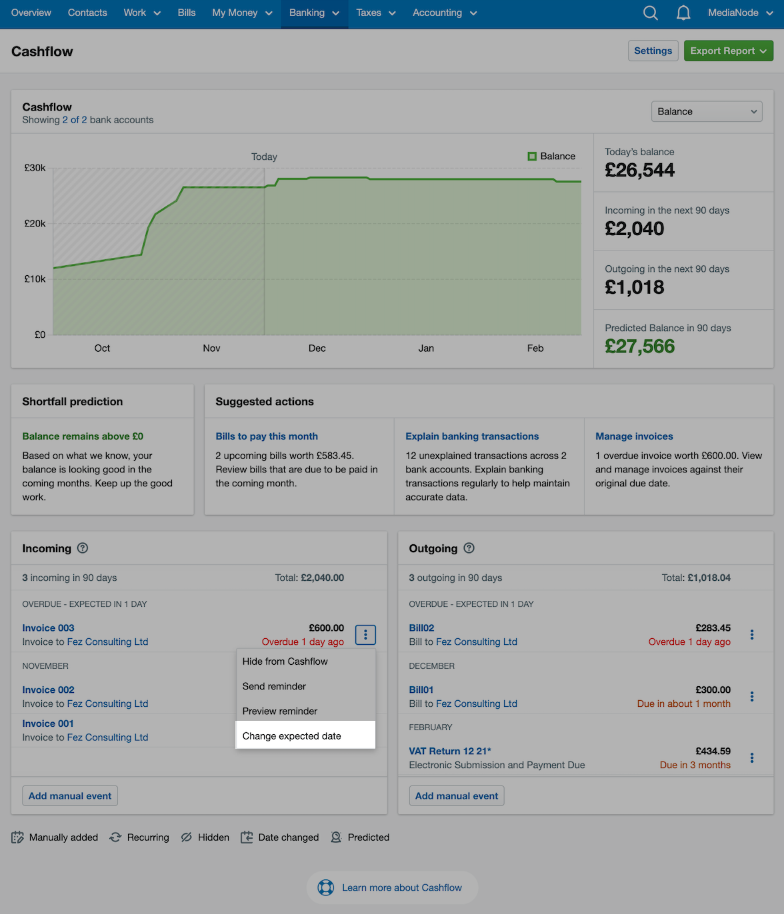The width and height of the screenshot is (784, 914).
Task: Open the 2 of 2 bank accounts link
Action: (x=75, y=120)
